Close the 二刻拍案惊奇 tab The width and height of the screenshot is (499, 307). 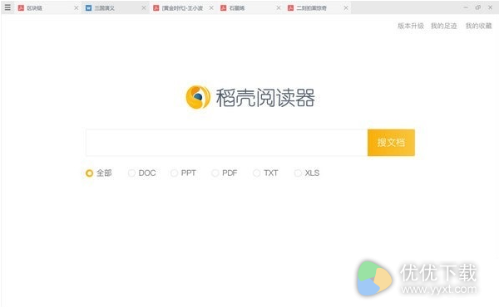point(346,8)
